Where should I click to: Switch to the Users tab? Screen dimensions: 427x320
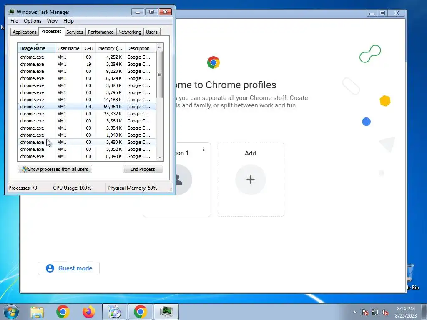[152, 32]
